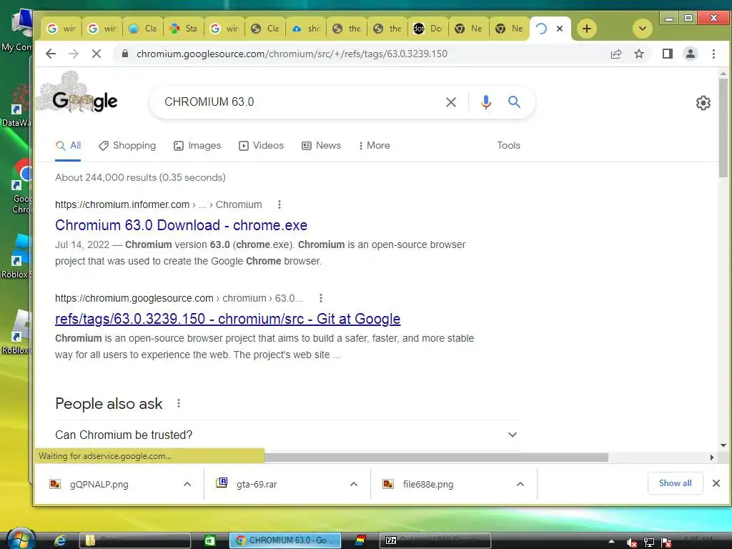Open a new tab with the plus button
Viewport: 732px width, 549px height.
click(x=587, y=29)
